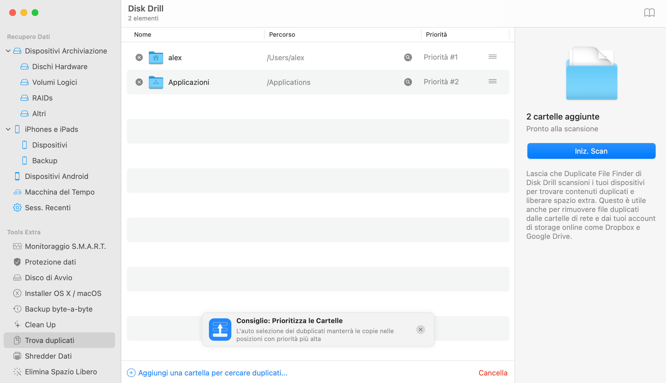666x383 pixels.
Task: Click the Dispositivi Archiviazione drive icon
Action: point(17,51)
